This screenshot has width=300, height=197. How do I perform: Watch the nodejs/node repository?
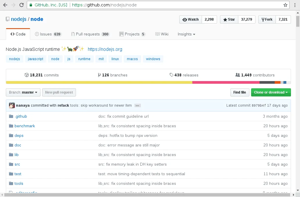(x=190, y=19)
